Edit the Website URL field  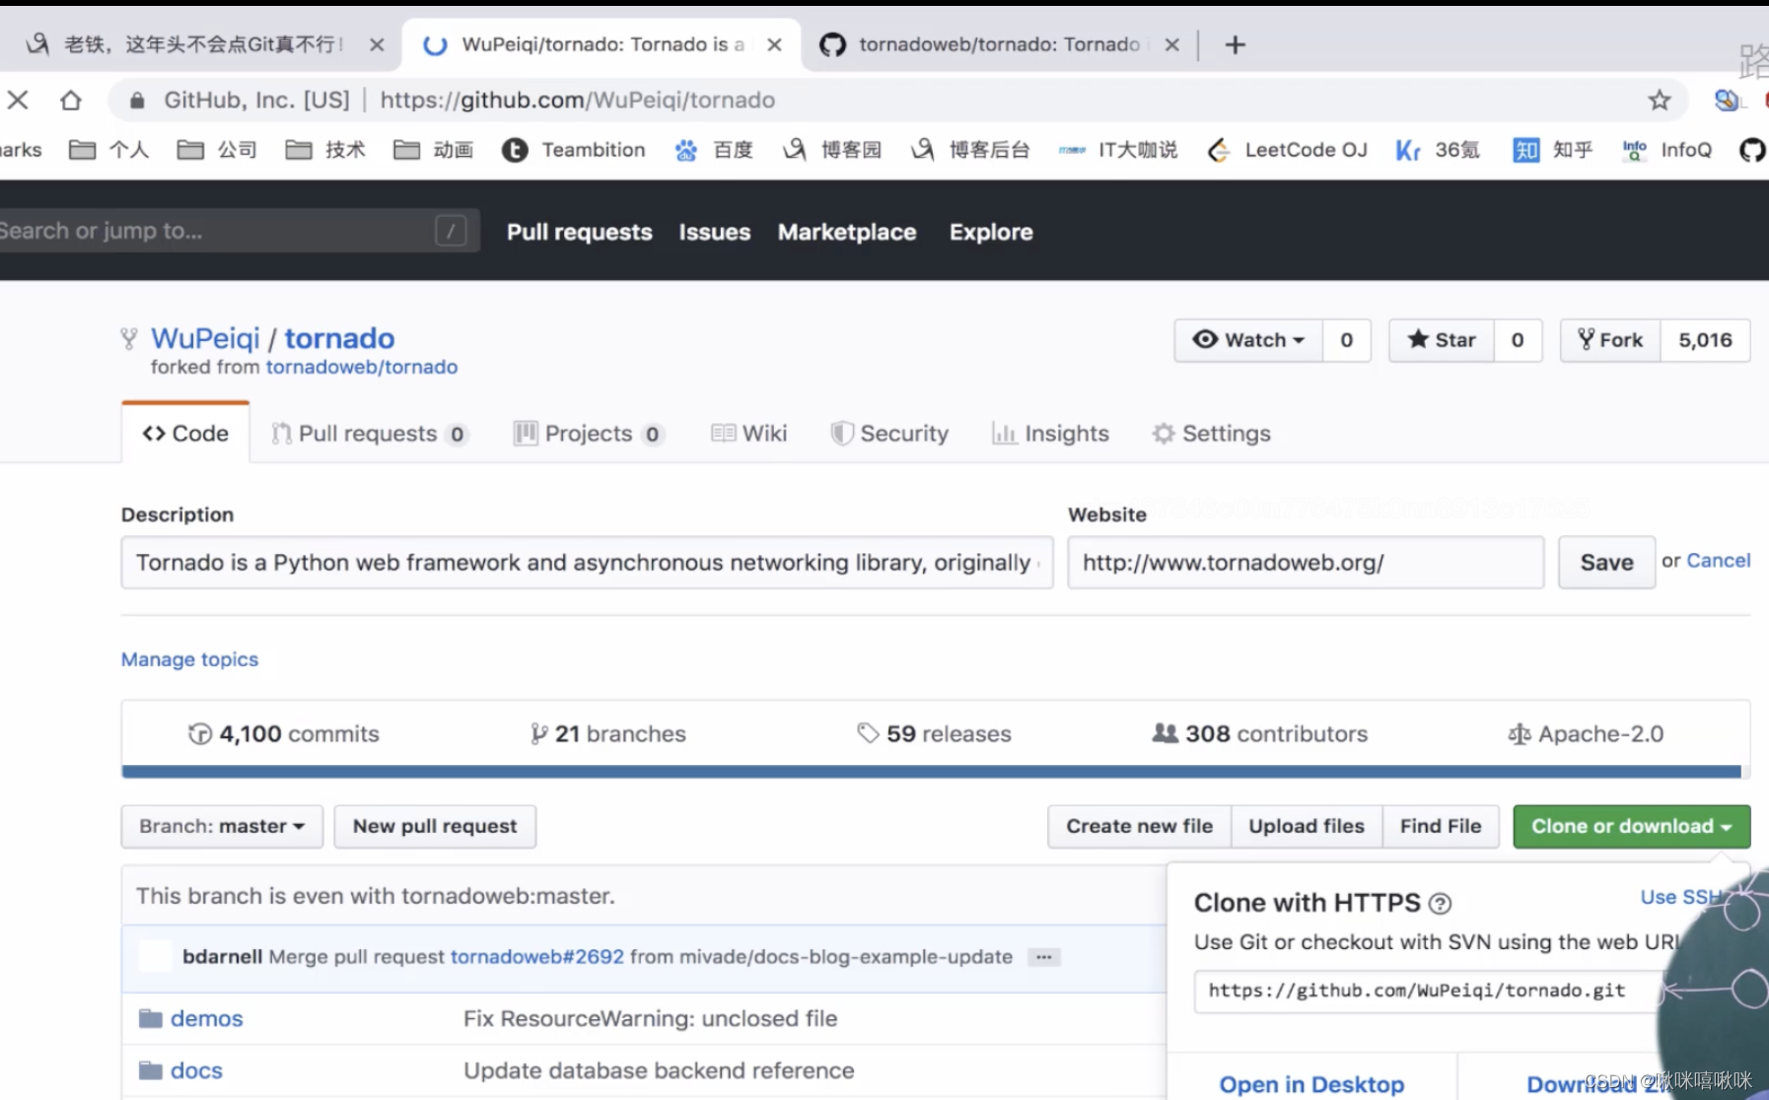pos(1306,563)
